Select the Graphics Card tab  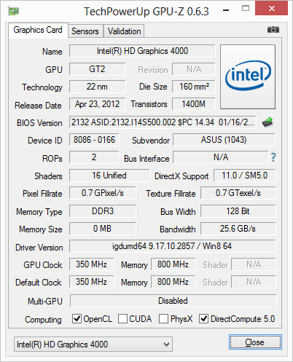pos(38,30)
